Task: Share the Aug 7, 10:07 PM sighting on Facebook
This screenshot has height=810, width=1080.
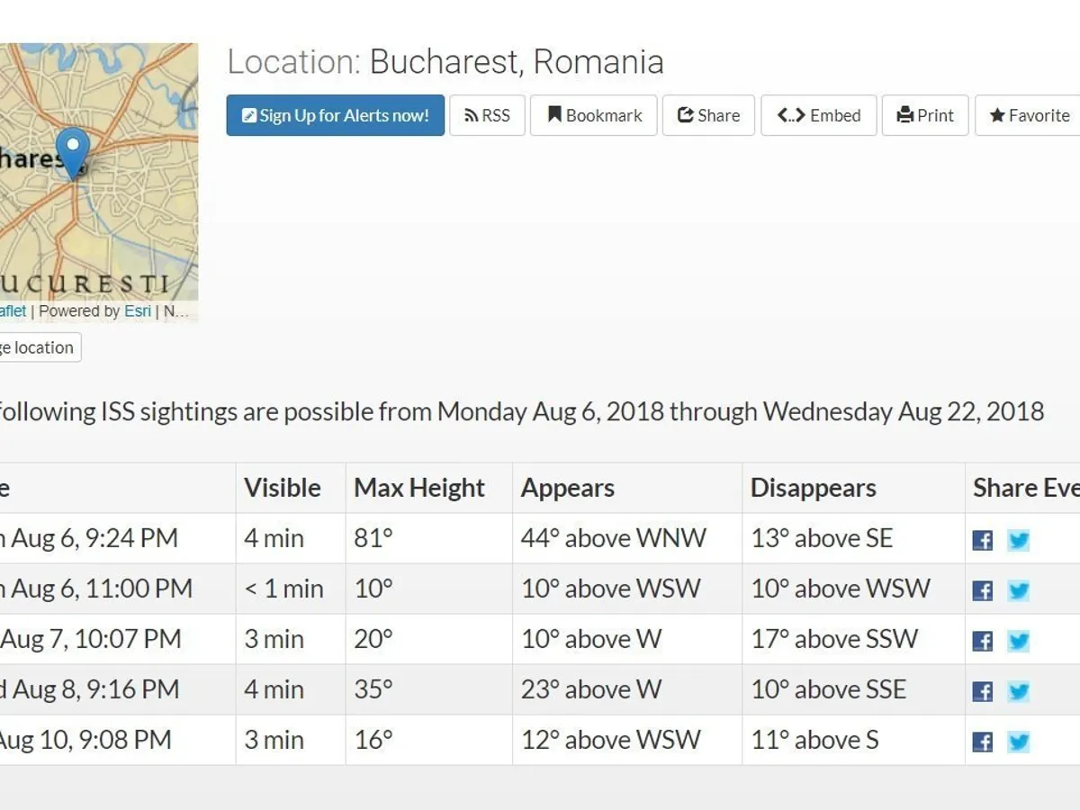Action: (x=982, y=641)
